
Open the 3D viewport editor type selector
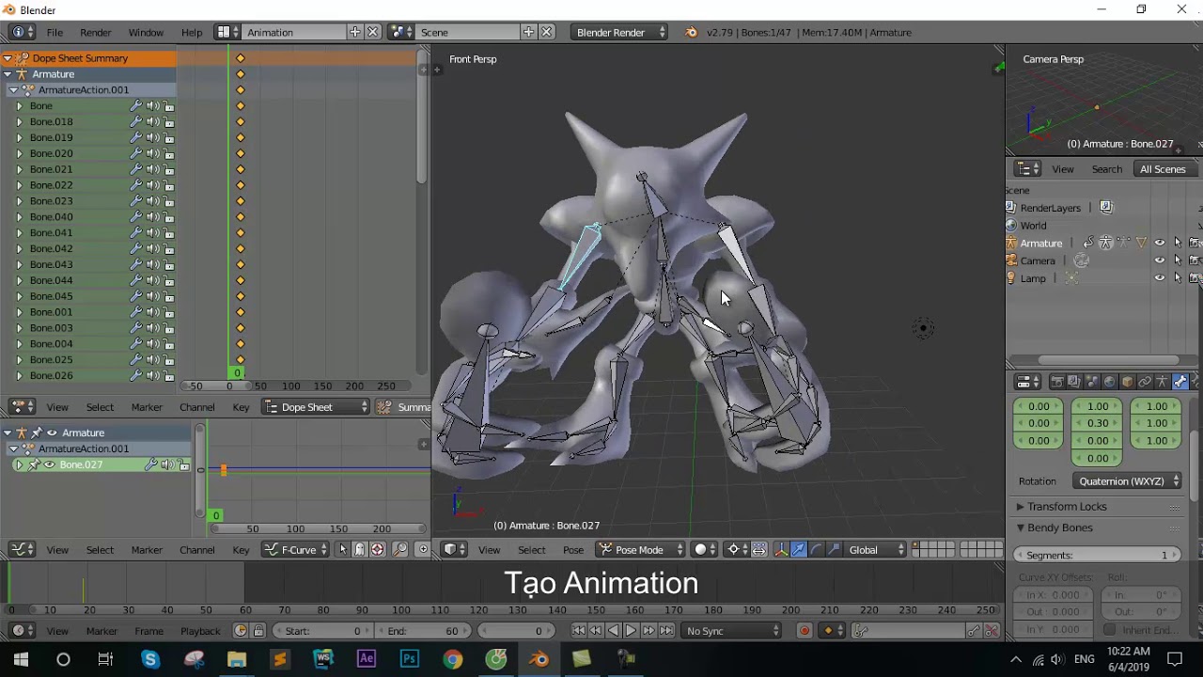point(455,550)
